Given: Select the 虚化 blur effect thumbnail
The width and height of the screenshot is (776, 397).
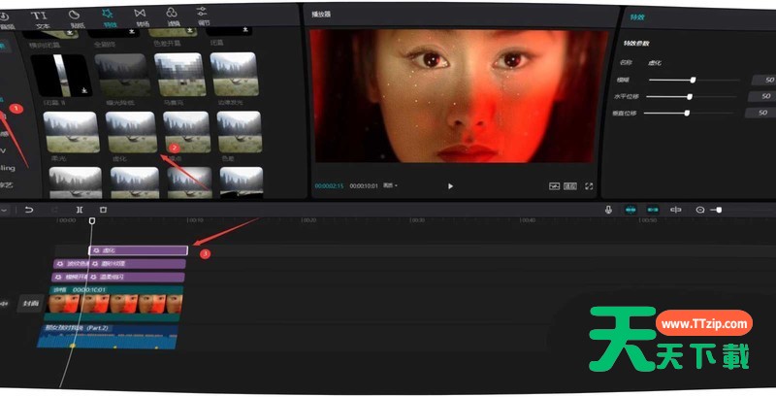Looking at the screenshot, I should pos(132,134).
